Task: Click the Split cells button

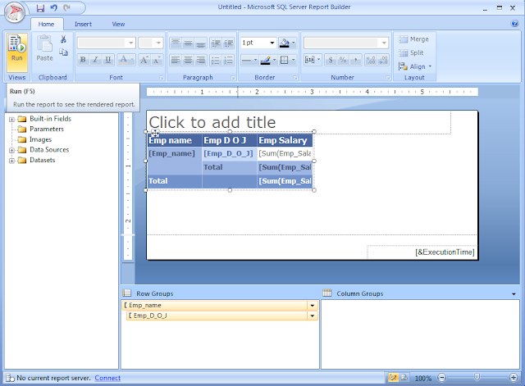Action: click(x=412, y=52)
